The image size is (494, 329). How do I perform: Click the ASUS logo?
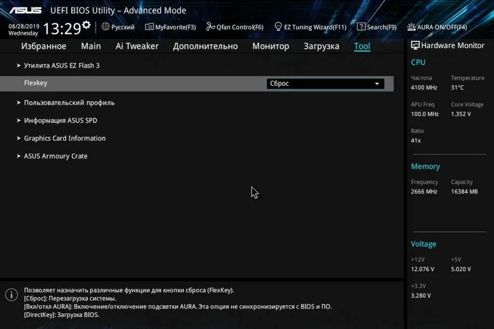(25, 11)
